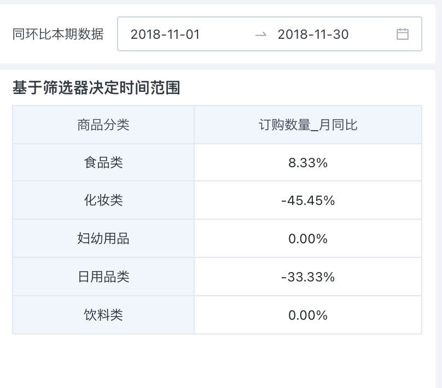Select the 食品类 category cell
This screenshot has height=388, width=442.
[x=103, y=162]
